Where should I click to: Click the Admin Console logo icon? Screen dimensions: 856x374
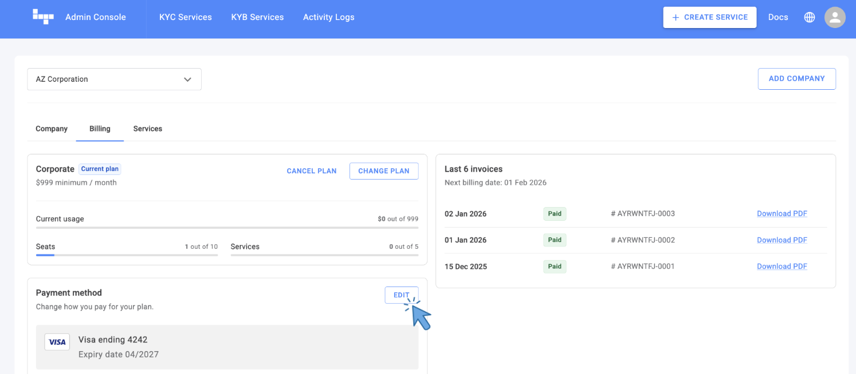(43, 17)
